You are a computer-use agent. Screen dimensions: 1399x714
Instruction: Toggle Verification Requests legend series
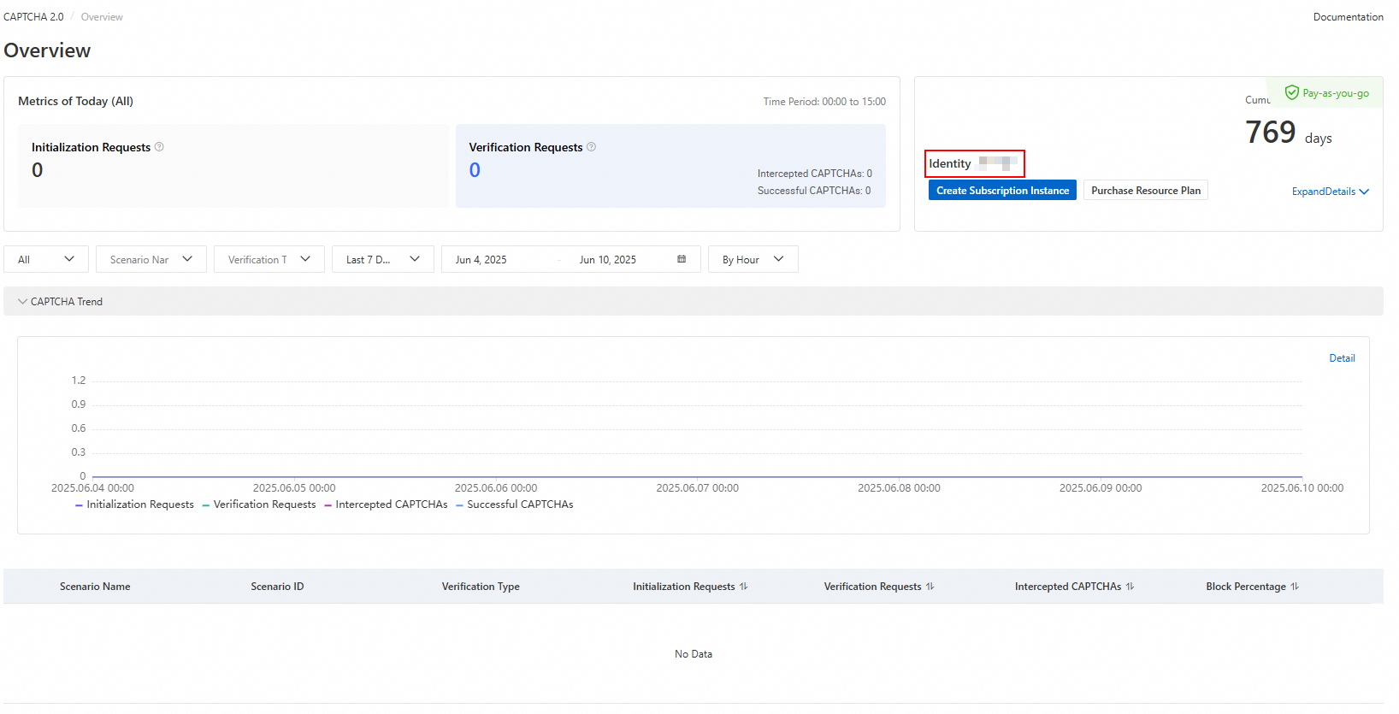tap(259, 505)
